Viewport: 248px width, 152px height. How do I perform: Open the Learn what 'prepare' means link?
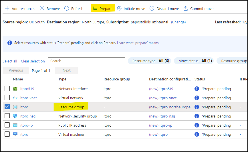(138, 43)
